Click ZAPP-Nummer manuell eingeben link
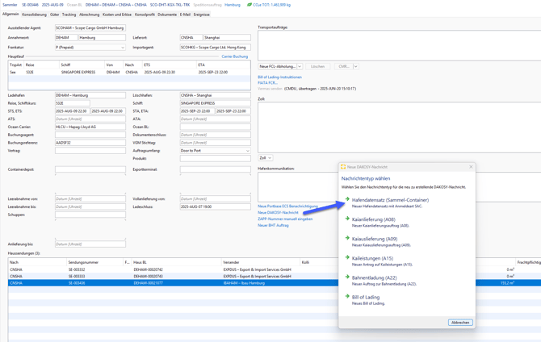Image resolution: width=541 pixels, height=342 pixels. (285, 219)
